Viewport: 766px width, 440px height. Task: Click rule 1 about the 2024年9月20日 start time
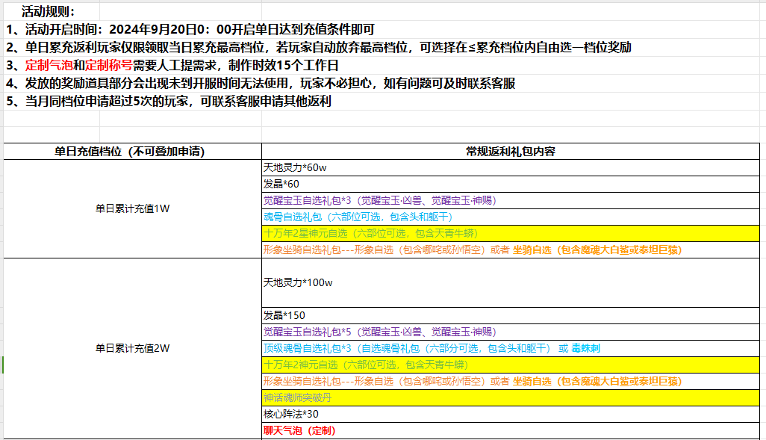190,30
